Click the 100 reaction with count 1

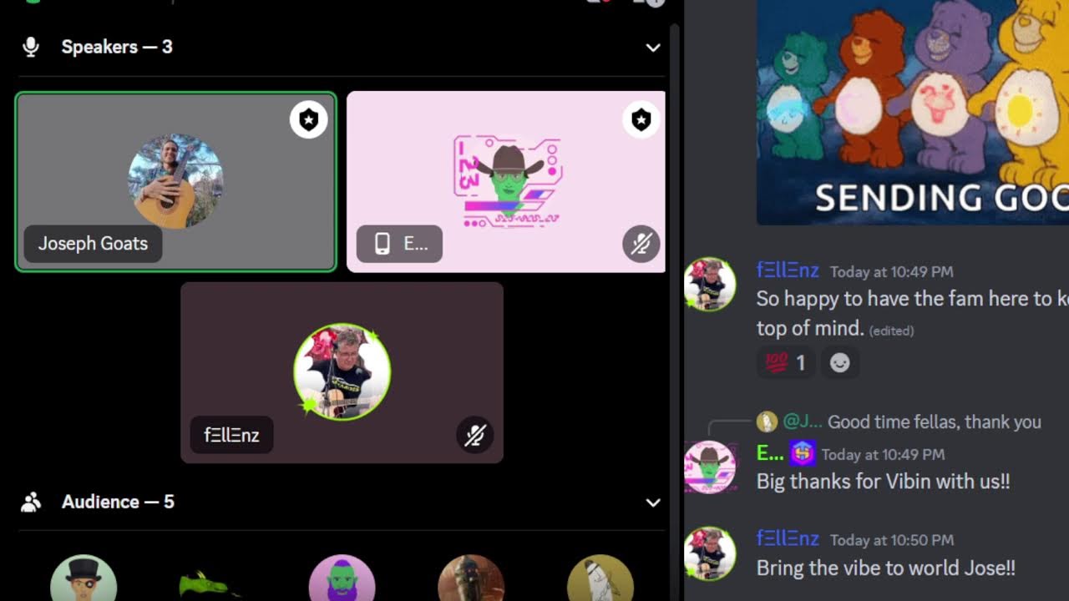click(x=785, y=363)
